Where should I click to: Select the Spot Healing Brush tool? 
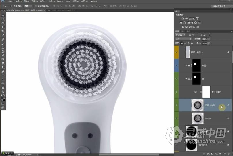pyautogui.click(x=3, y=40)
